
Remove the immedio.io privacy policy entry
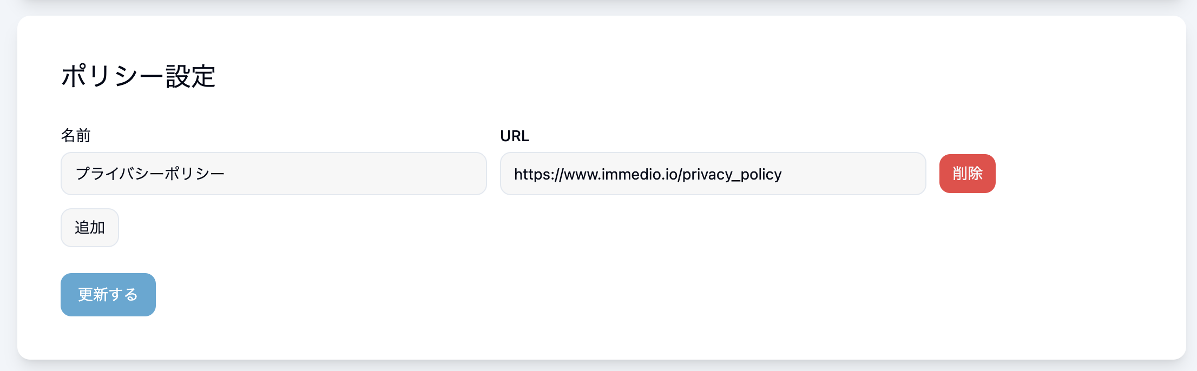click(x=967, y=174)
